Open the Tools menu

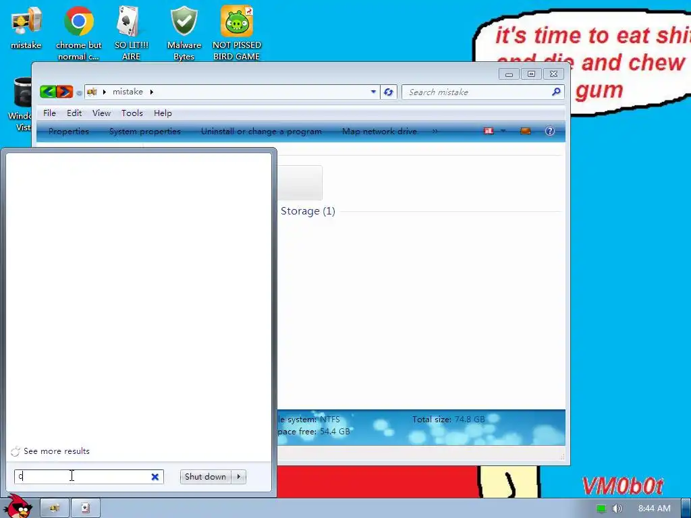tap(132, 113)
